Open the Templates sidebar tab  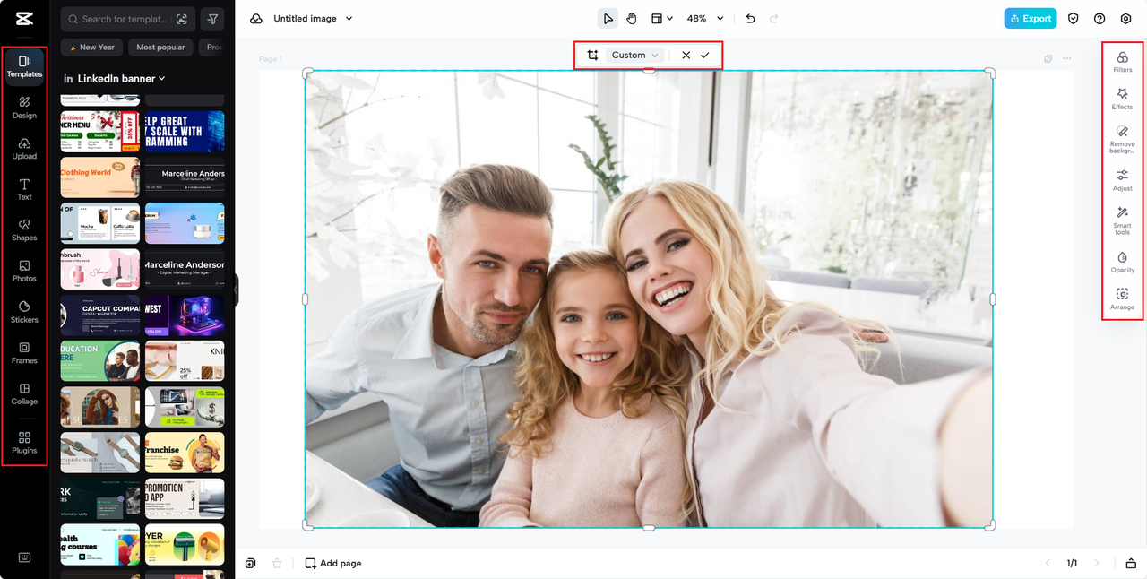24,66
